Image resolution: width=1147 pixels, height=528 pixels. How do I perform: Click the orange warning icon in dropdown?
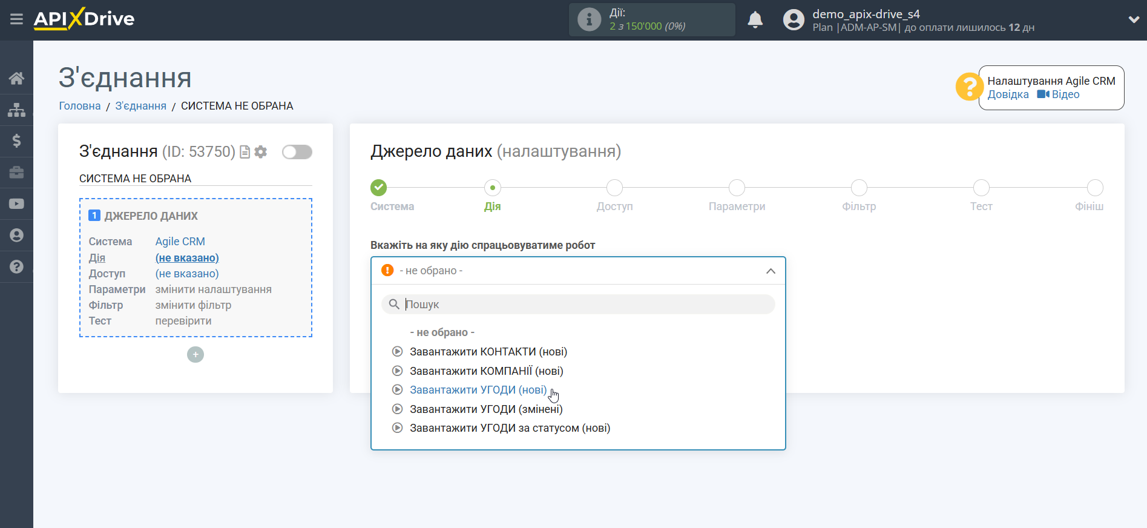click(x=387, y=270)
